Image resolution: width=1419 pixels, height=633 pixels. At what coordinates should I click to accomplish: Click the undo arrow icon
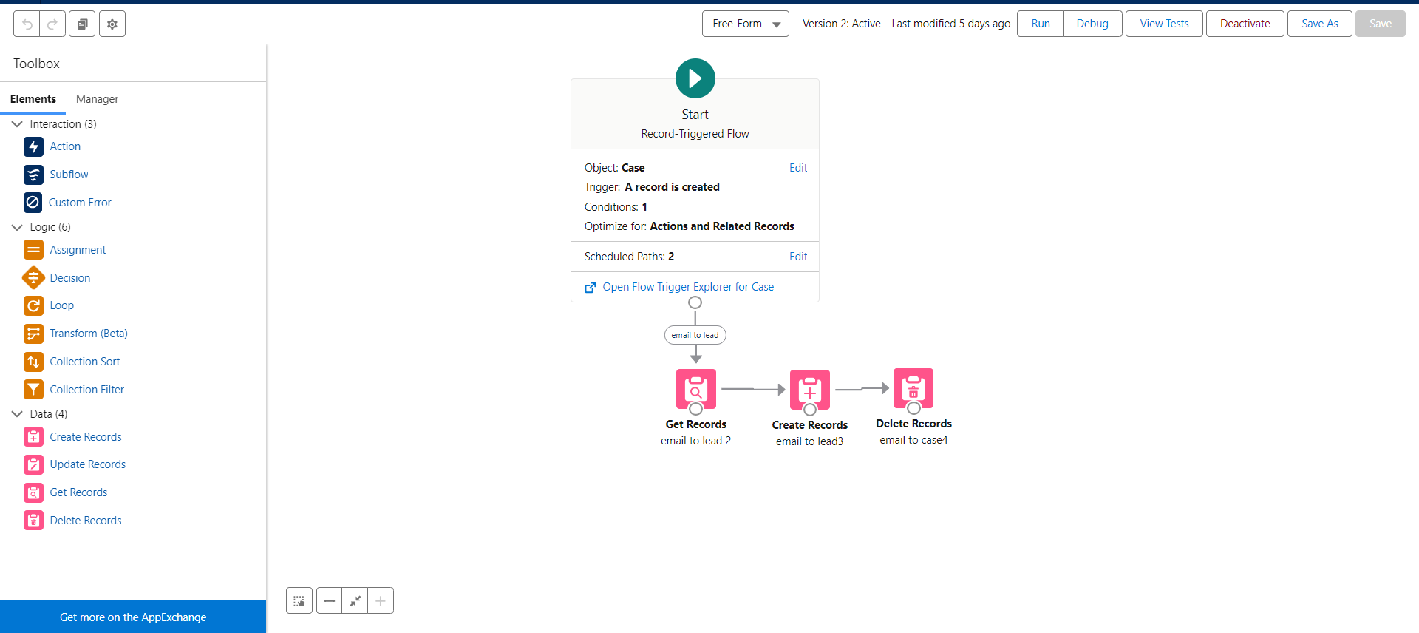click(27, 24)
